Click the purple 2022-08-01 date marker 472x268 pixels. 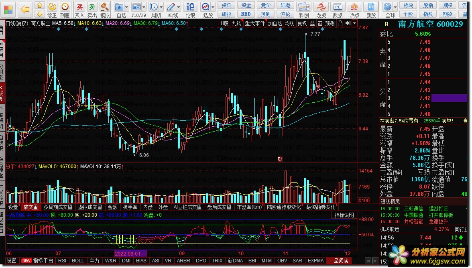(130, 254)
